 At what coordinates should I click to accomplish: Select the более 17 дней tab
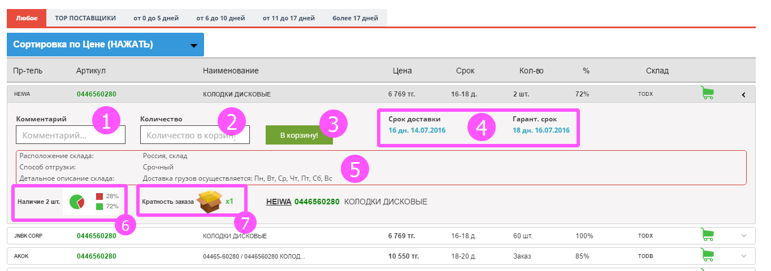tap(355, 18)
